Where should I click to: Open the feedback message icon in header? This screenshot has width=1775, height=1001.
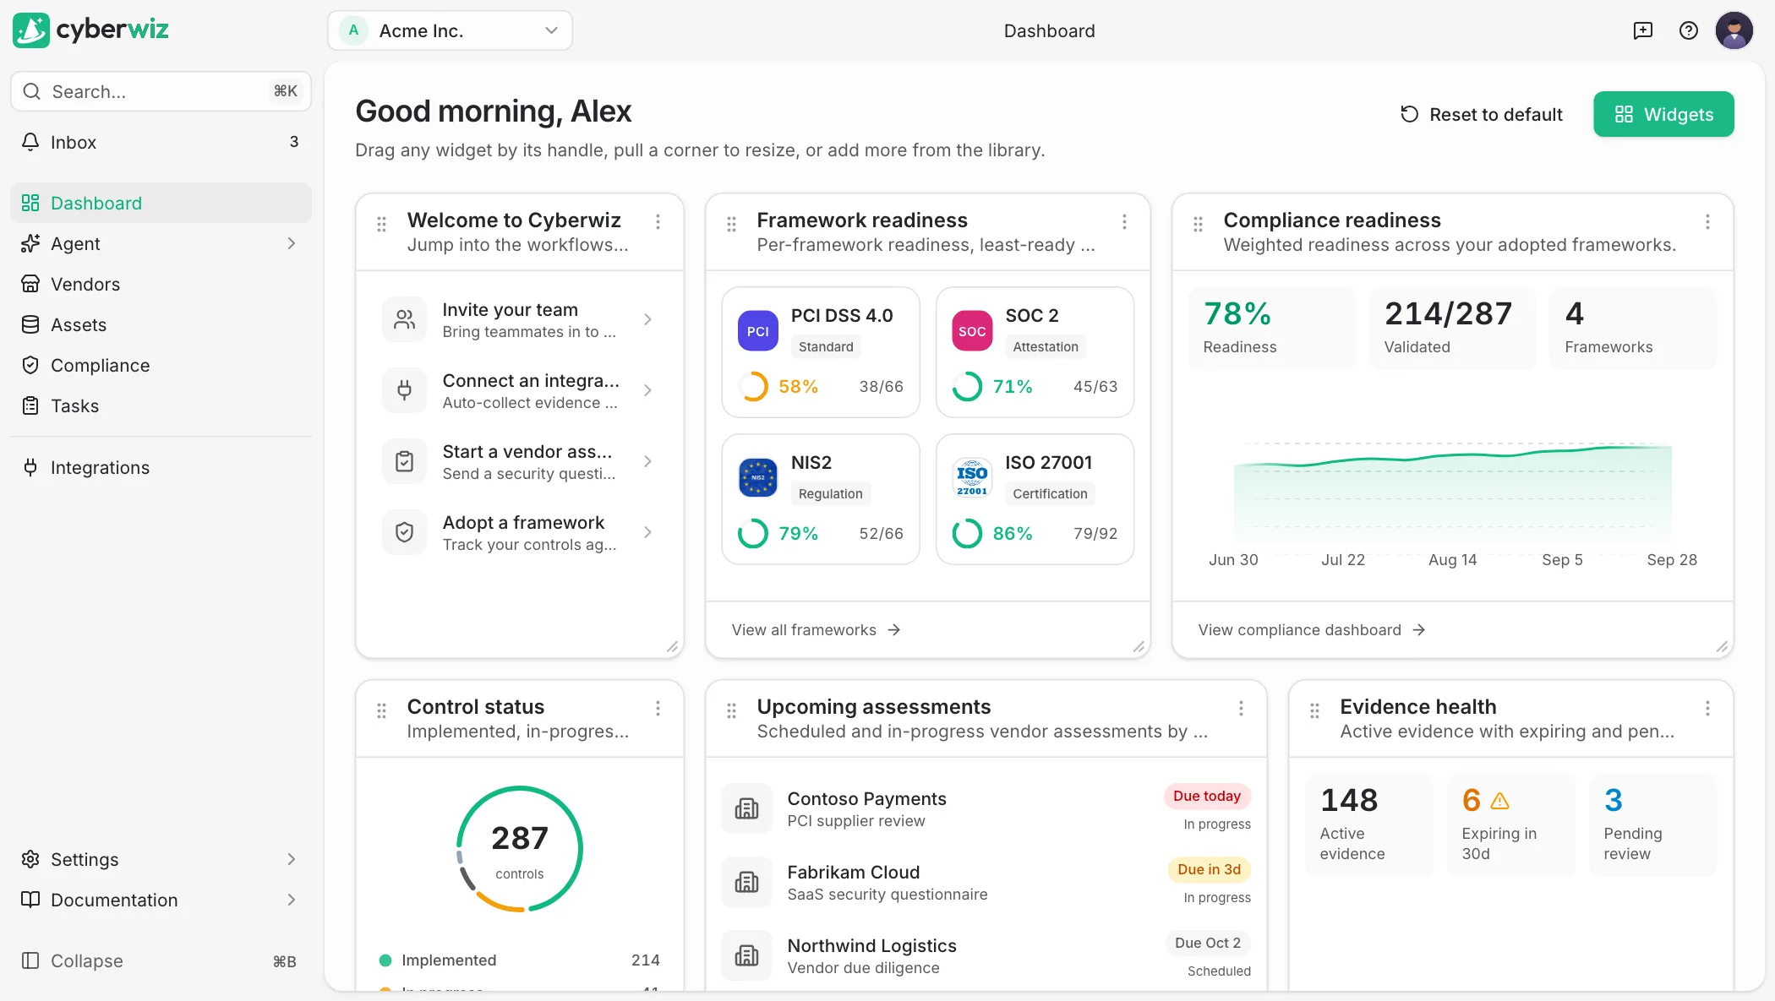pos(1642,31)
